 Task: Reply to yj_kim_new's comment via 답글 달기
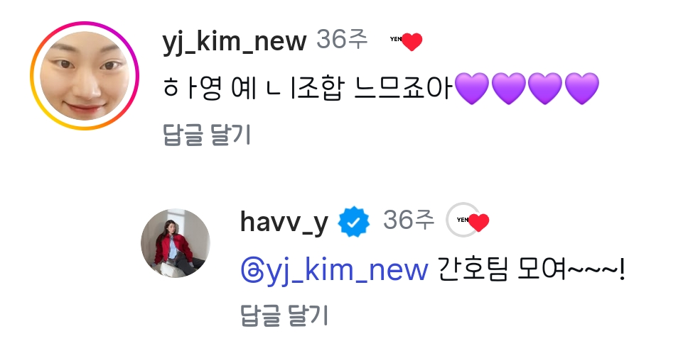pyautogui.click(x=207, y=135)
